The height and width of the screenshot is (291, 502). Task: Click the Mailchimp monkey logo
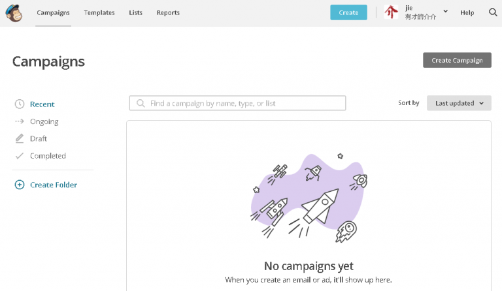tap(14, 13)
